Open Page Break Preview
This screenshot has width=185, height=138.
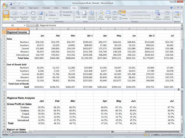(24, 15)
